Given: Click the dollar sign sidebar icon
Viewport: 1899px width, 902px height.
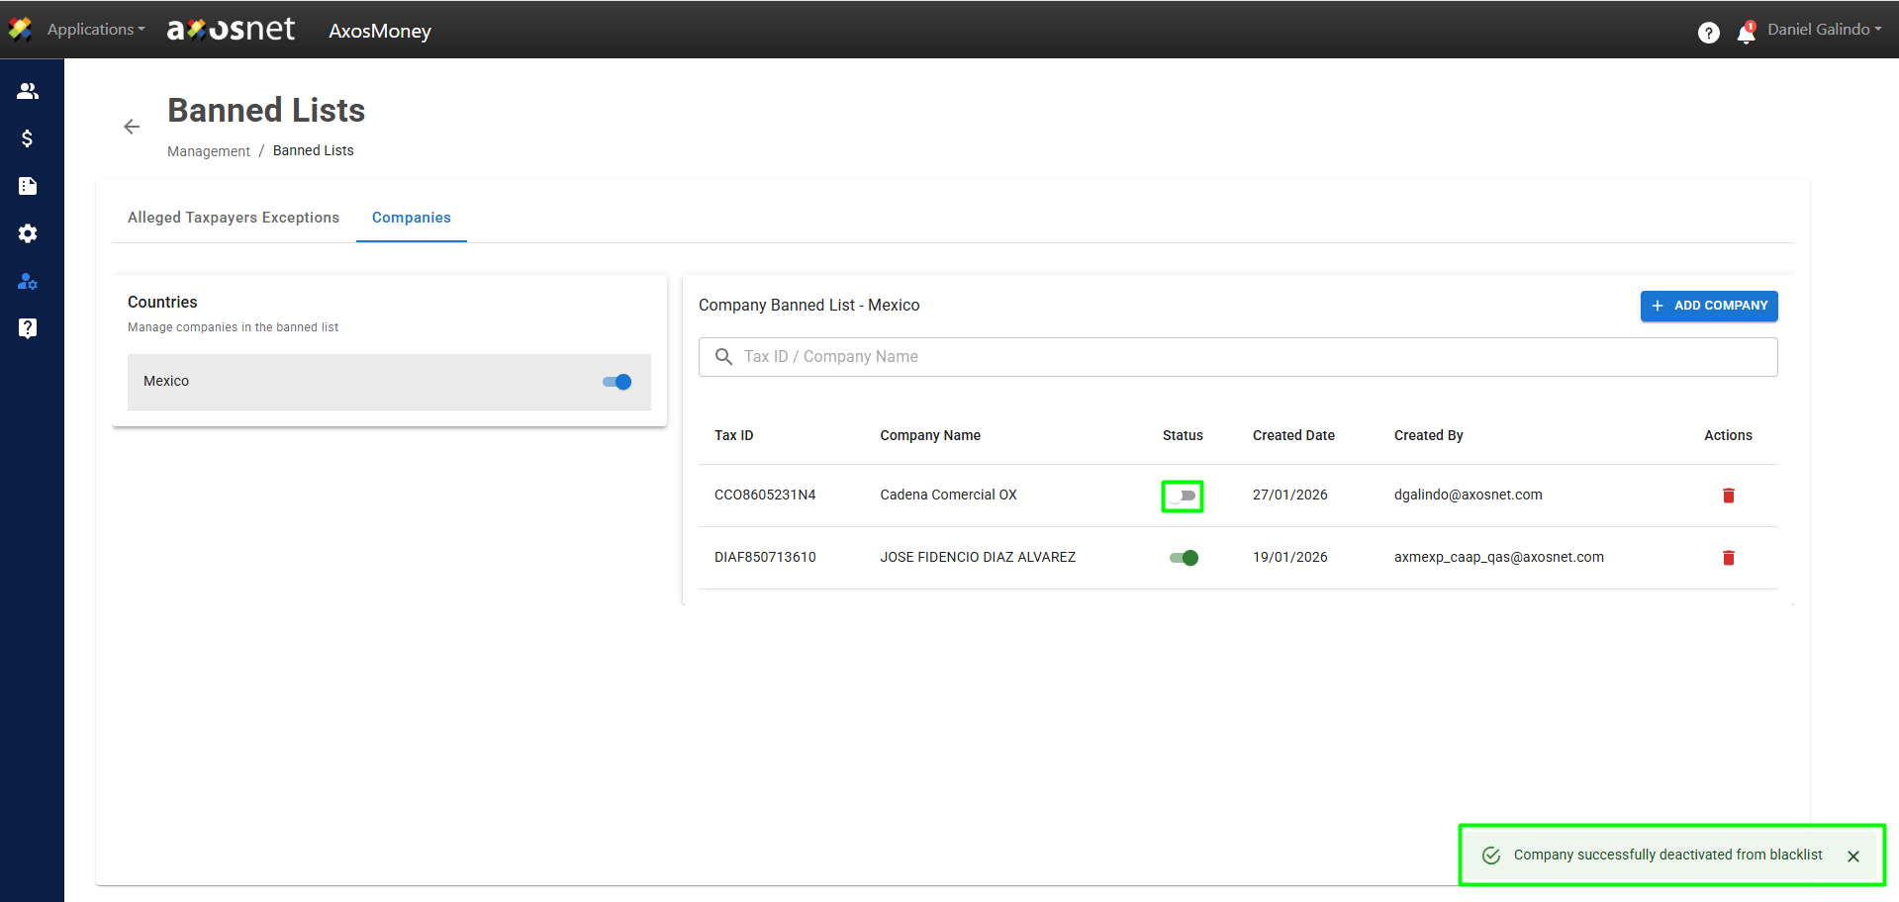Looking at the screenshot, I should tap(28, 138).
